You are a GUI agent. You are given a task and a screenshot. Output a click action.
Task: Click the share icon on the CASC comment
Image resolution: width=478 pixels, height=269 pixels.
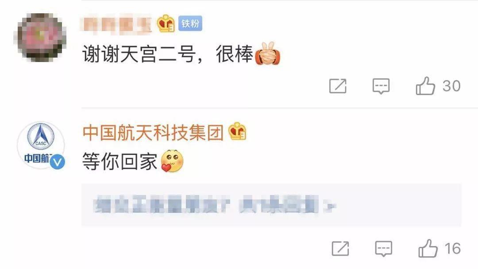pos(340,249)
